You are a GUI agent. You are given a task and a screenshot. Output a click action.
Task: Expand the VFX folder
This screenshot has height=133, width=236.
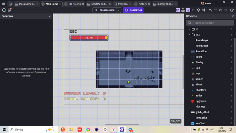coord(189,35)
